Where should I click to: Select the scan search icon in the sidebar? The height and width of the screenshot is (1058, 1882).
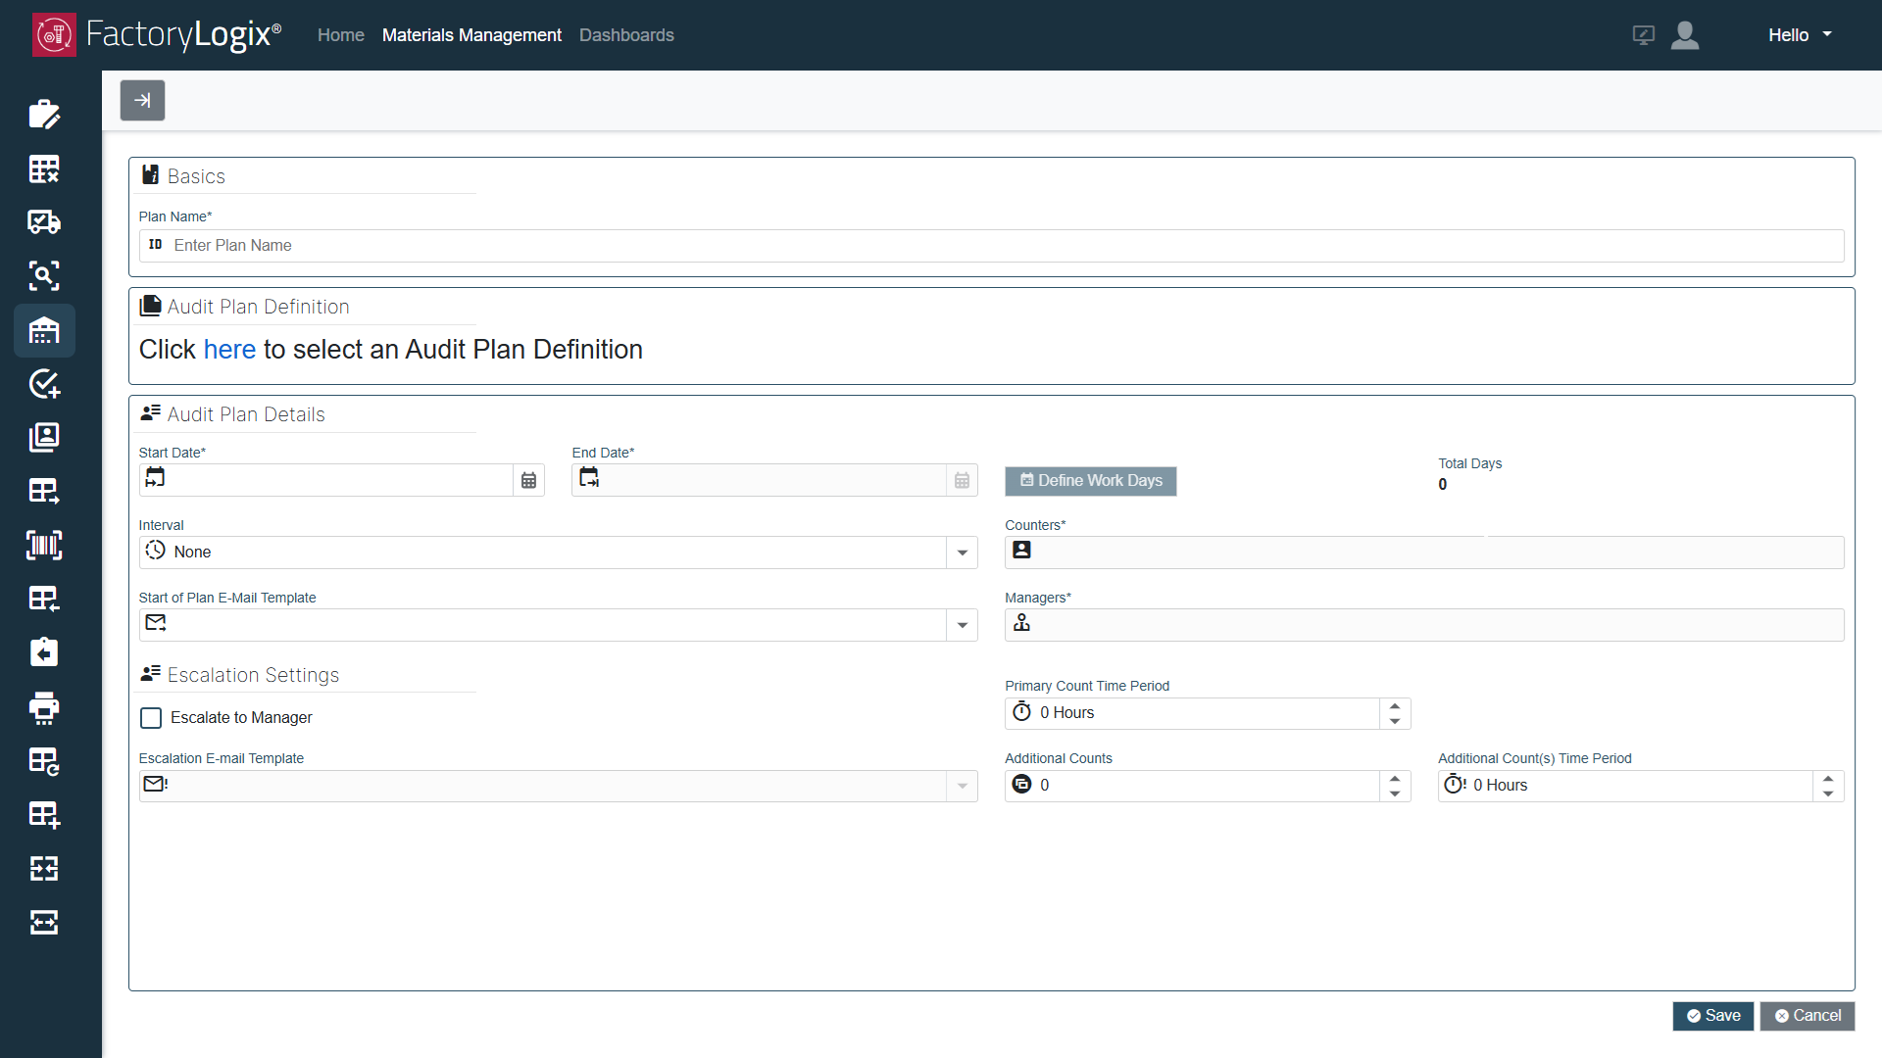[44, 275]
